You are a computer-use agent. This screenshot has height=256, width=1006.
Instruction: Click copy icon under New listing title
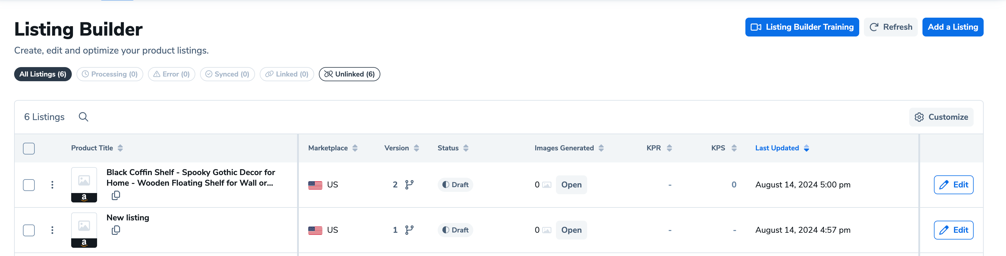(116, 230)
